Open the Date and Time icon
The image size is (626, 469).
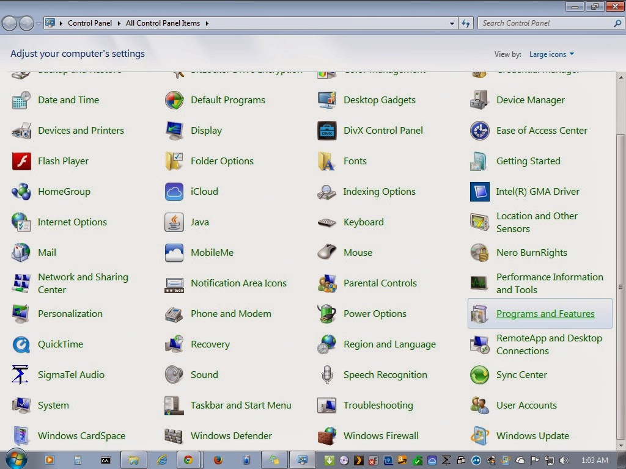(21, 100)
